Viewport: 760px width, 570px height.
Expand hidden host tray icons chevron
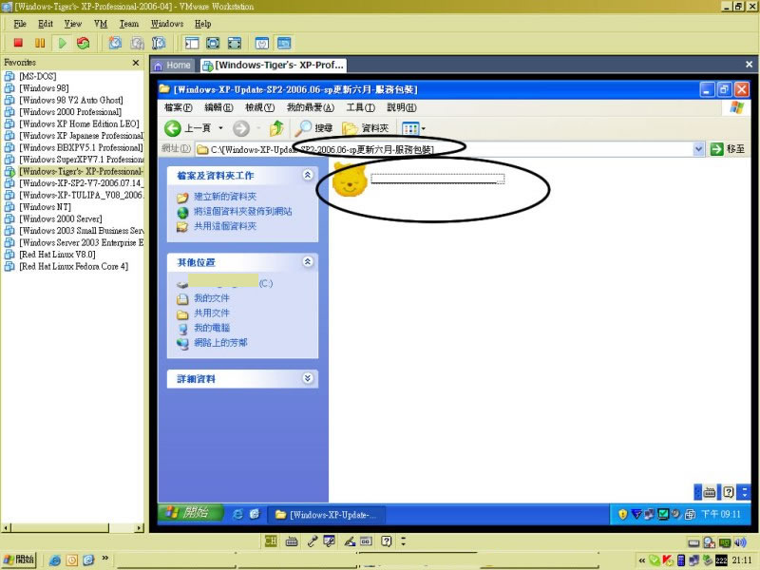pyautogui.click(x=642, y=560)
